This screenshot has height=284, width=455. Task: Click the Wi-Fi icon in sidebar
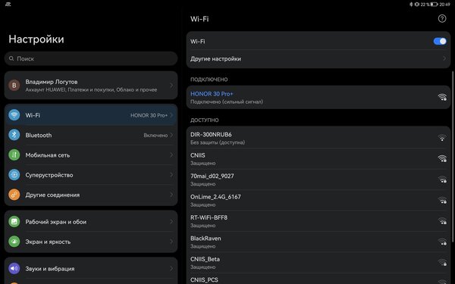coord(14,115)
